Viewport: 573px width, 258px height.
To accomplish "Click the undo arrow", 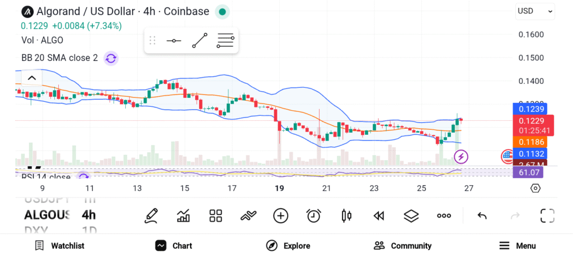I will tap(482, 215).
